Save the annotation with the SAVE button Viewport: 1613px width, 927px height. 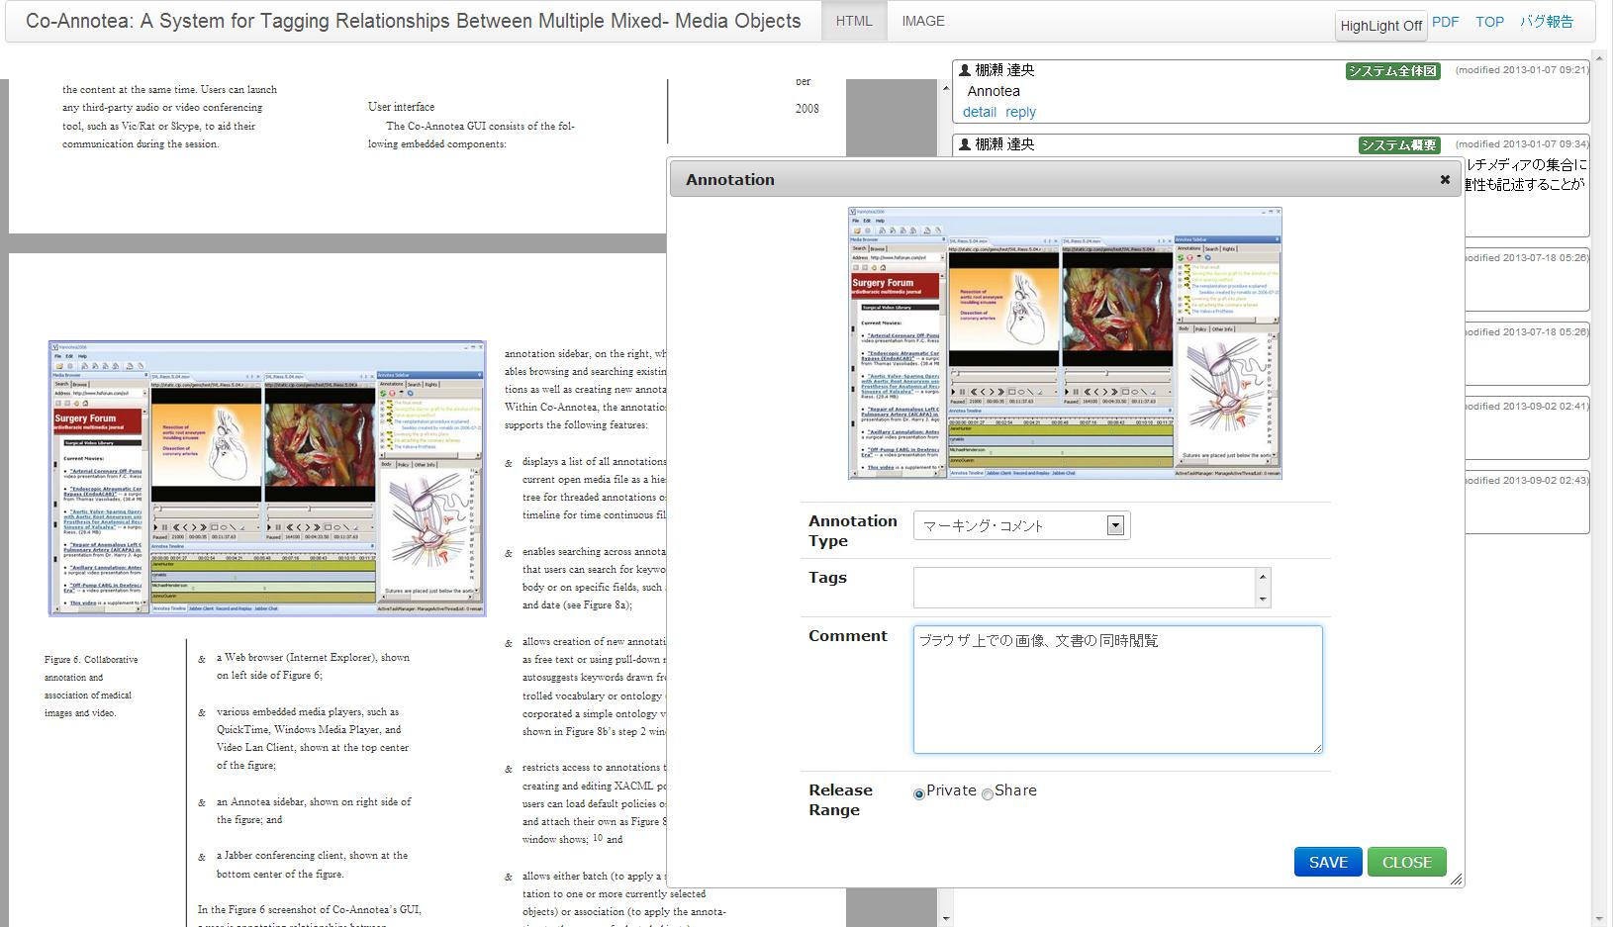[x=1328, y=862]
